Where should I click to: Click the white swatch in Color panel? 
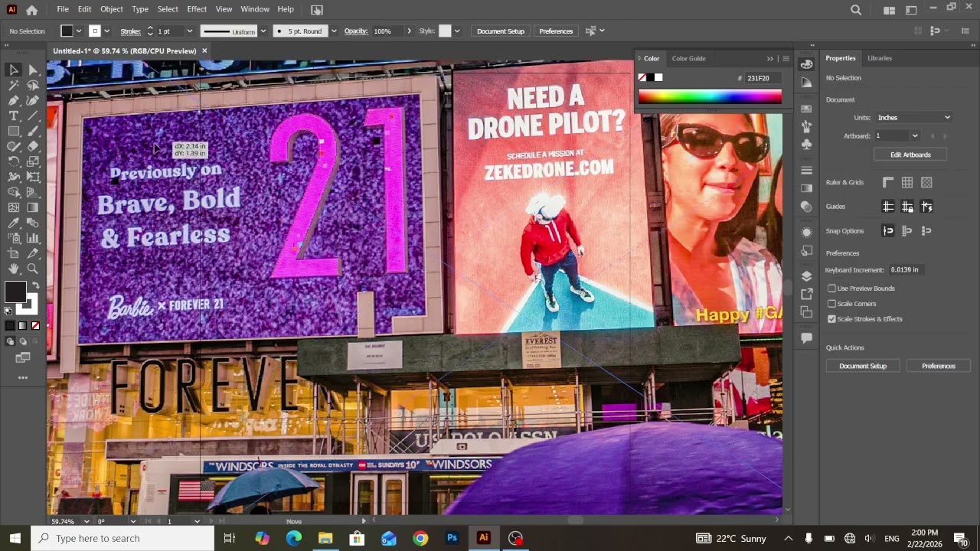click(x=658, y=77)
